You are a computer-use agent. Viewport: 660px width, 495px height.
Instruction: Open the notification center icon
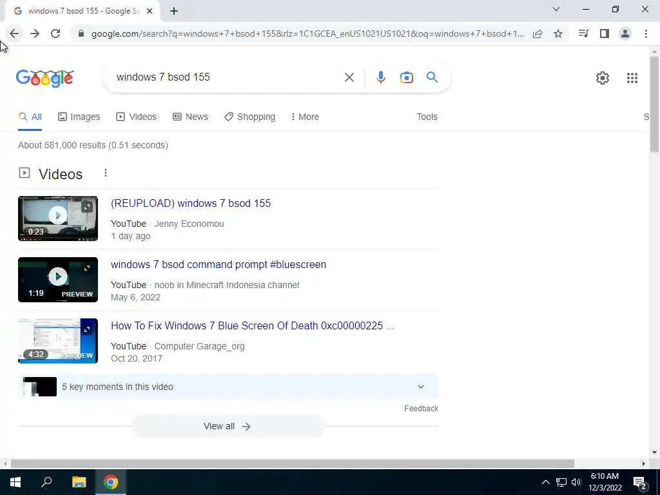[x=640, y=482]
